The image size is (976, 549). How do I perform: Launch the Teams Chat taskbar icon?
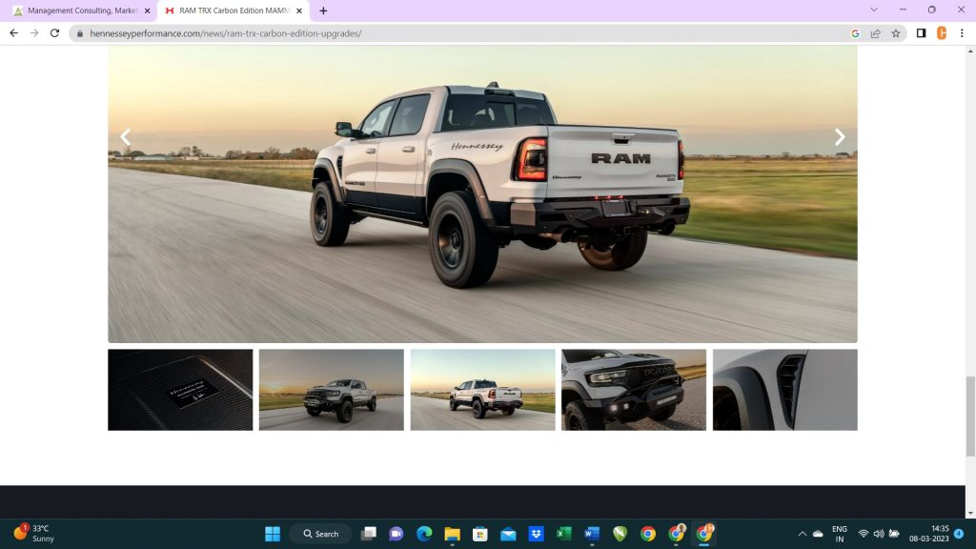pyautogui.click(x=396, y=534)
